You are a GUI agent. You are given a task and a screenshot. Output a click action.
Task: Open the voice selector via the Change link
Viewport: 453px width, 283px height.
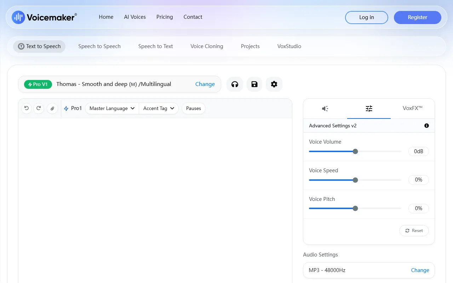(x=205, y=84)
